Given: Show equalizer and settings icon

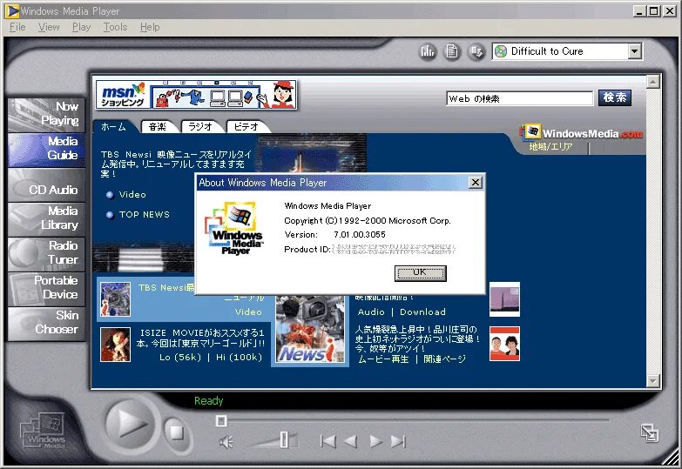Looking at the screenshot, I should pos(427,51).
